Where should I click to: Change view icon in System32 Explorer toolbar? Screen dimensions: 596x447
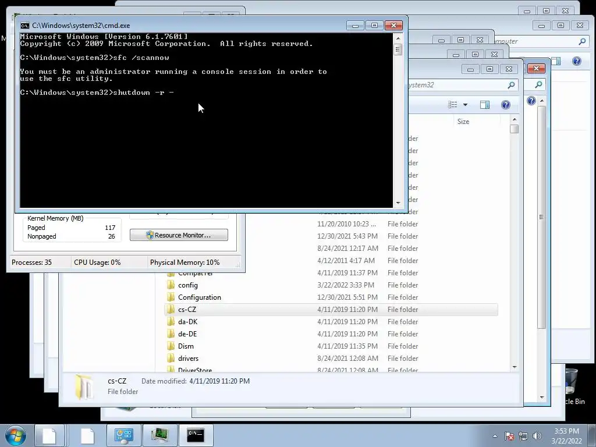pos(452,105)
